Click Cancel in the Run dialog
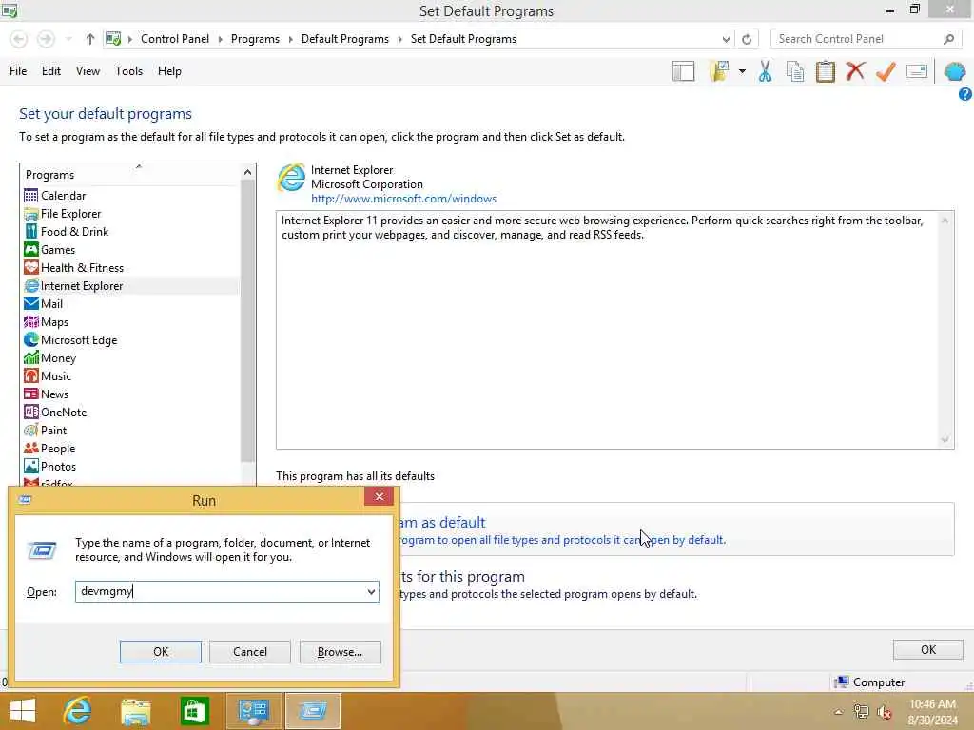 250,652
